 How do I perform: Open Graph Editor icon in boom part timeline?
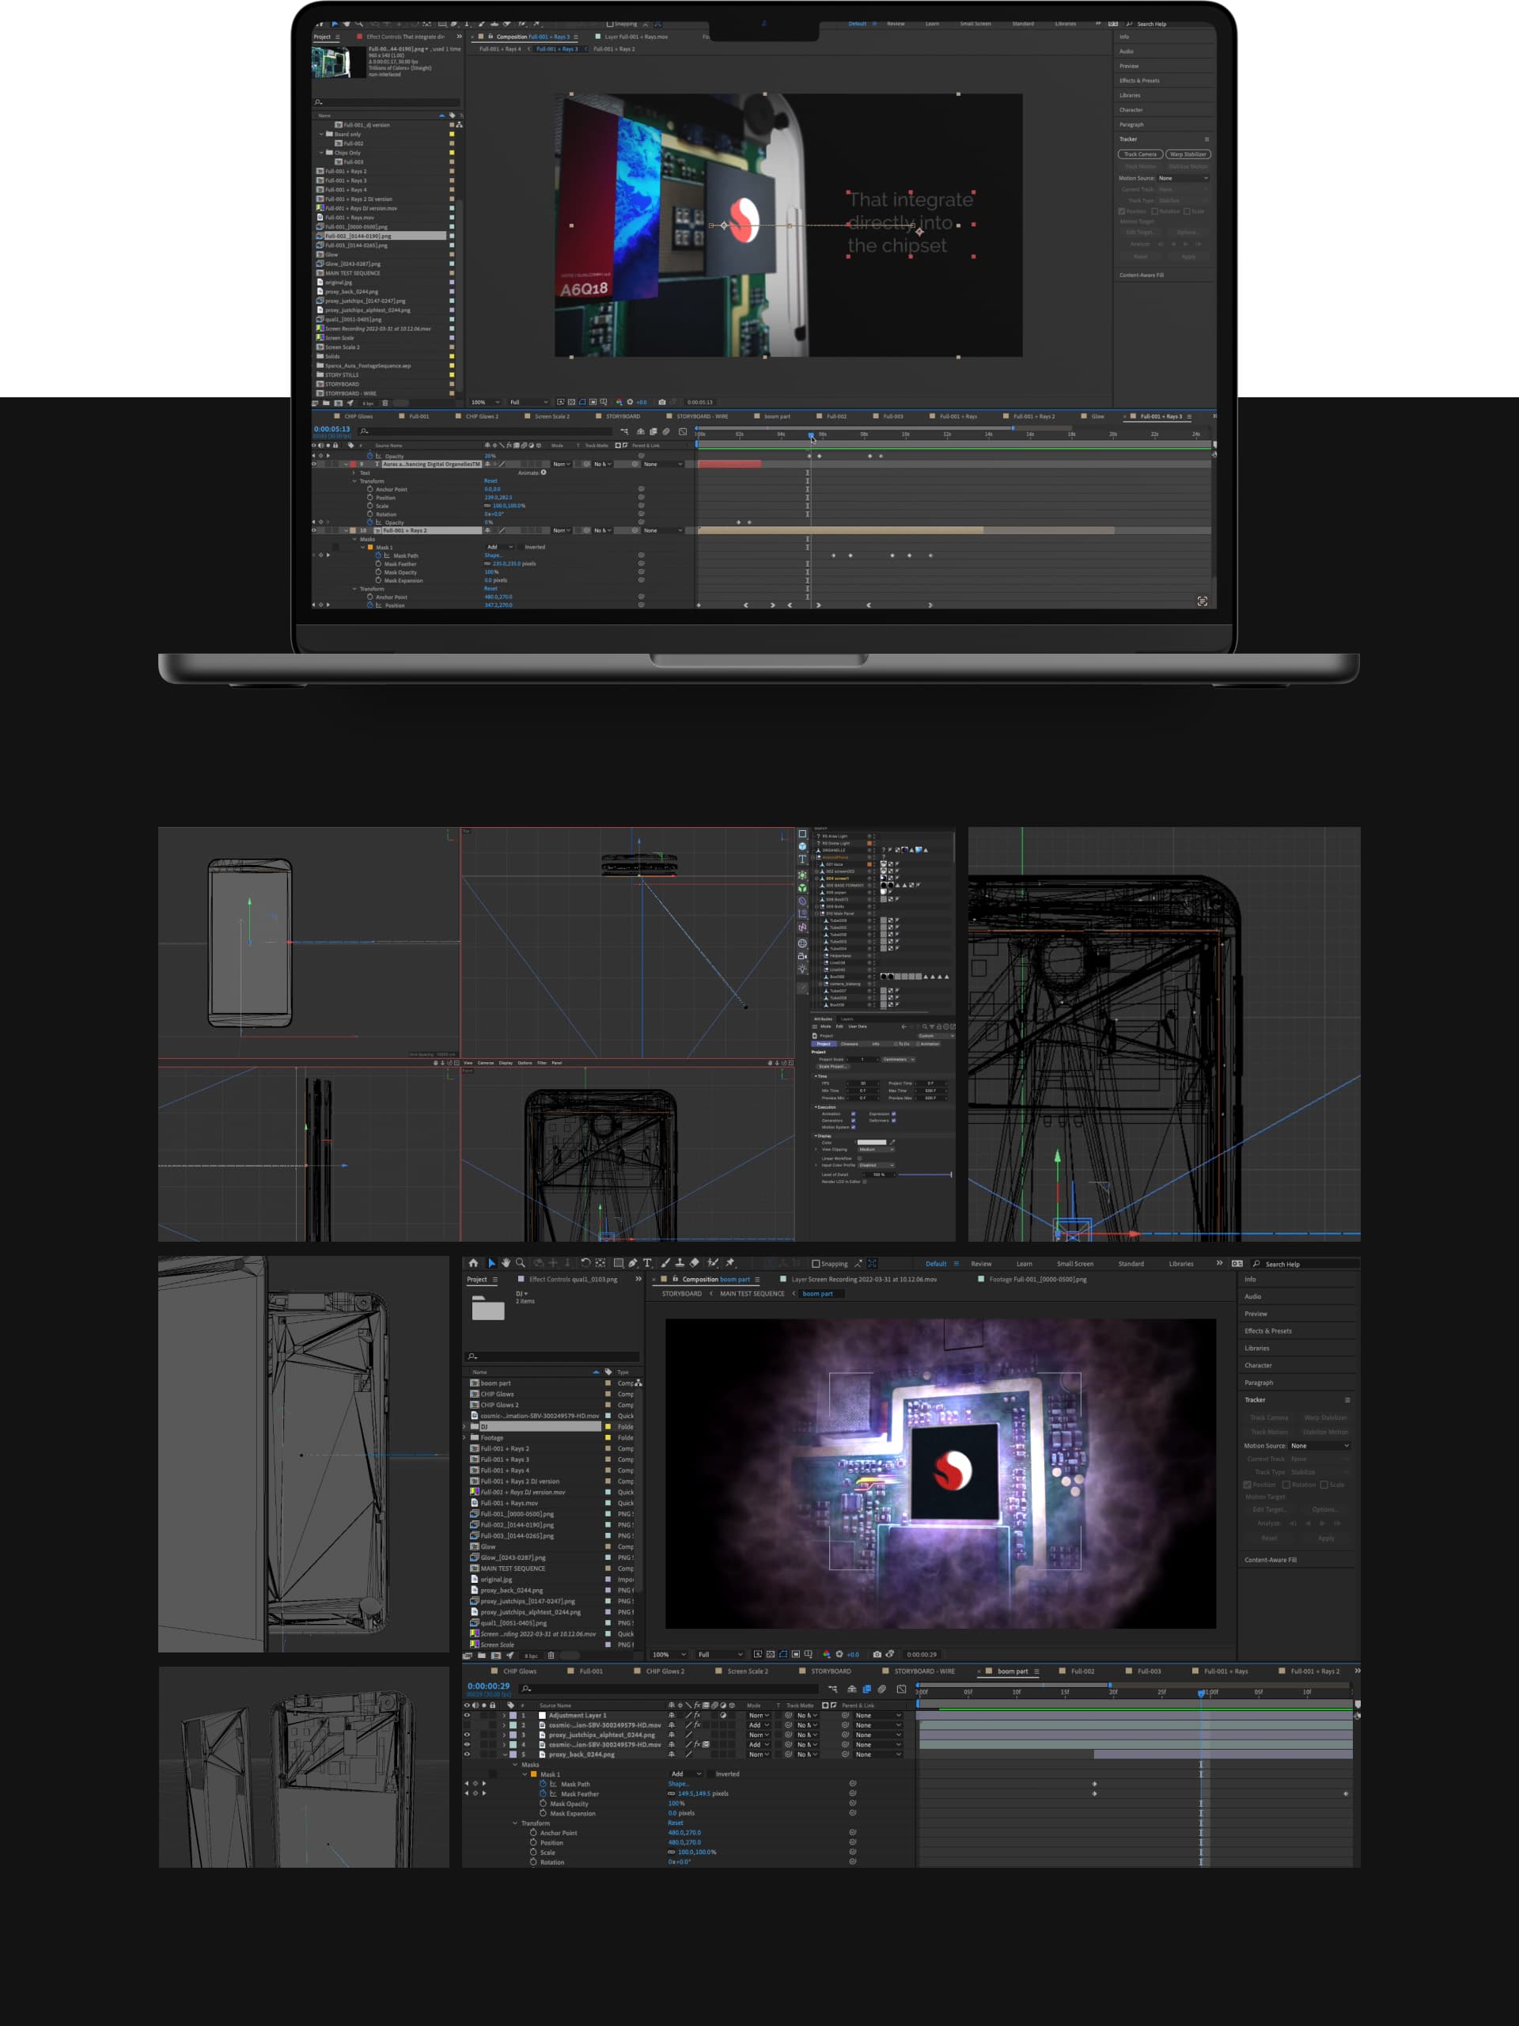[902, 1689]
